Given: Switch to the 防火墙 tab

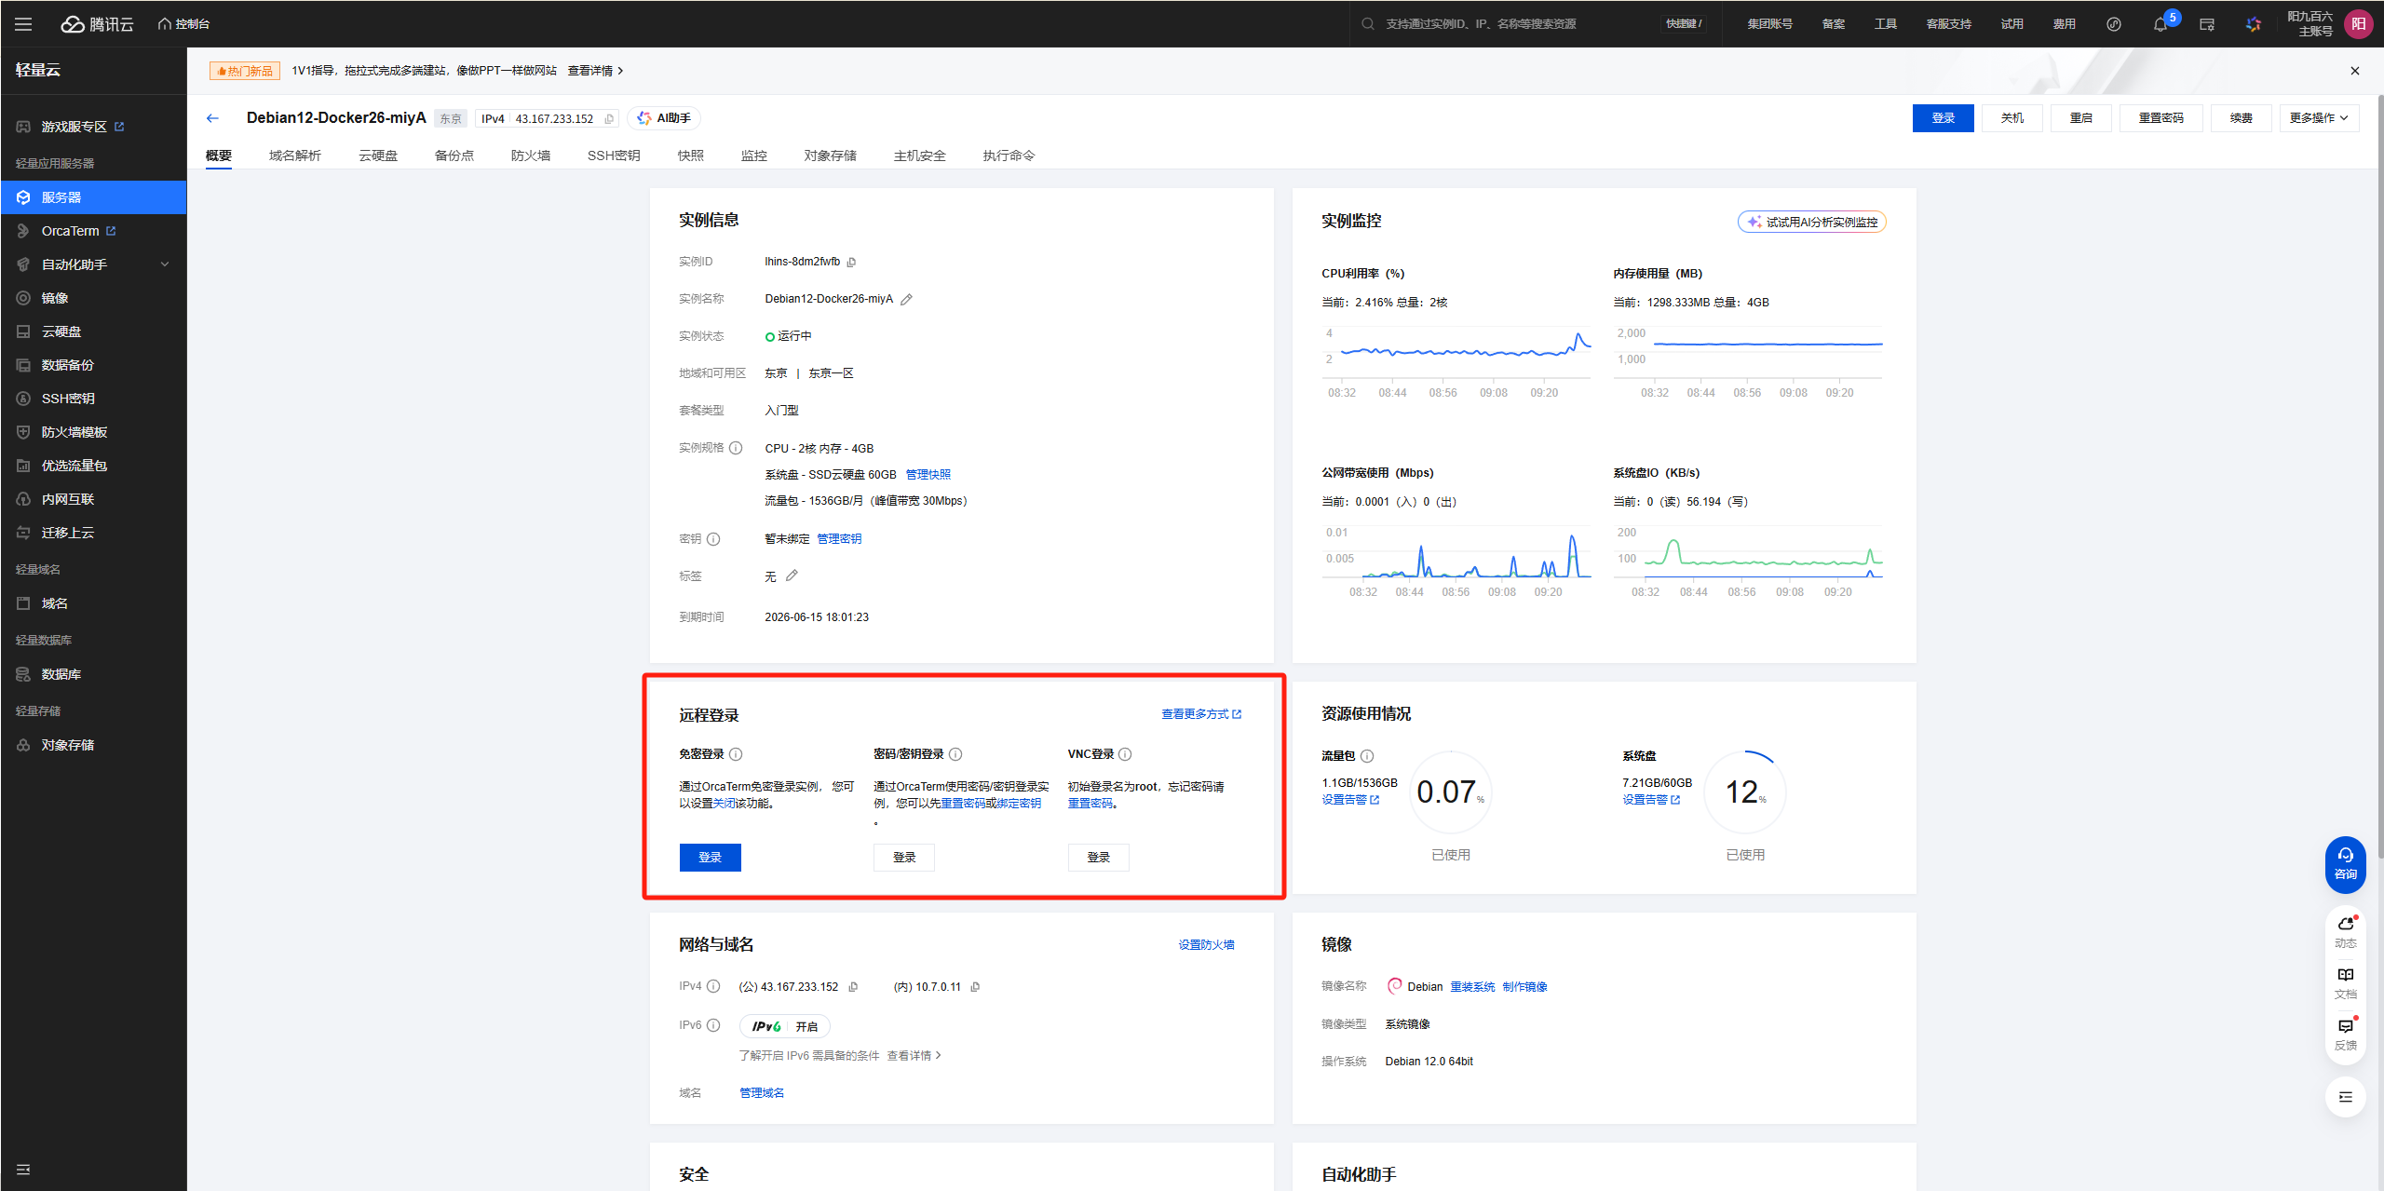Looking at the screenshot, I should click(530, 156).
